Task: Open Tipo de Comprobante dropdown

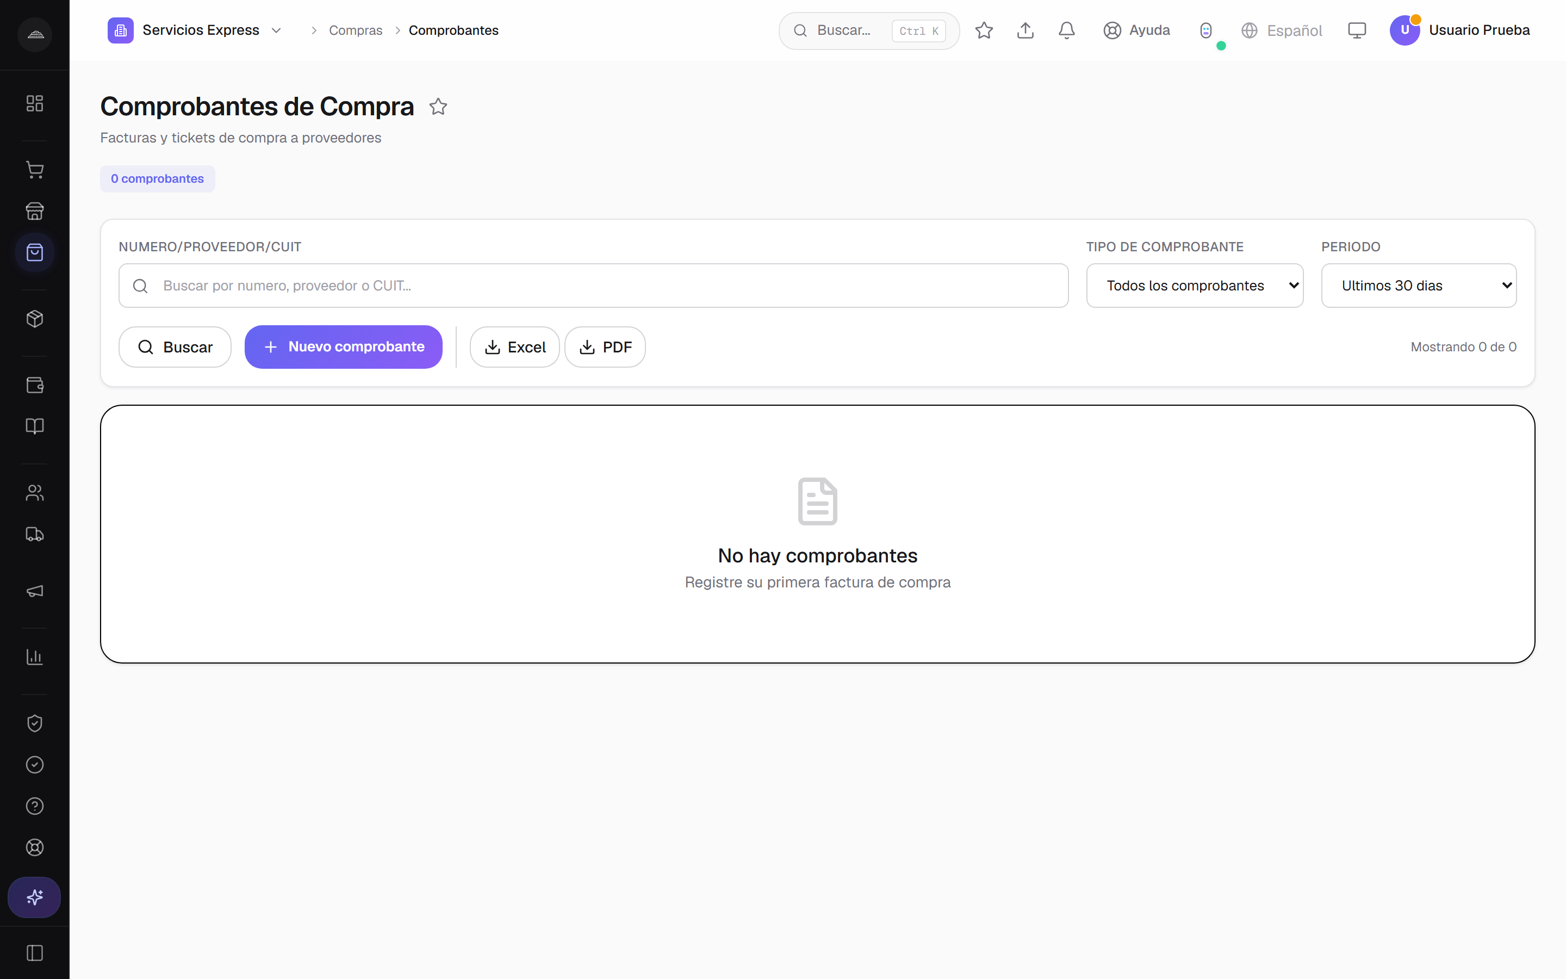Action: pyautogui.click(x=1195, y=286)
